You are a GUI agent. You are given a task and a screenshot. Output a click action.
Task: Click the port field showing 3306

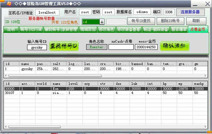click(x=169, y=12)
